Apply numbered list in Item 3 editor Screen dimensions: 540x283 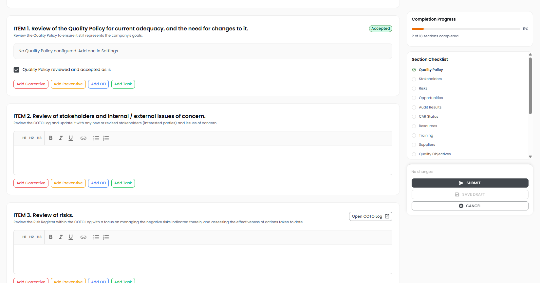coord(106,237)
